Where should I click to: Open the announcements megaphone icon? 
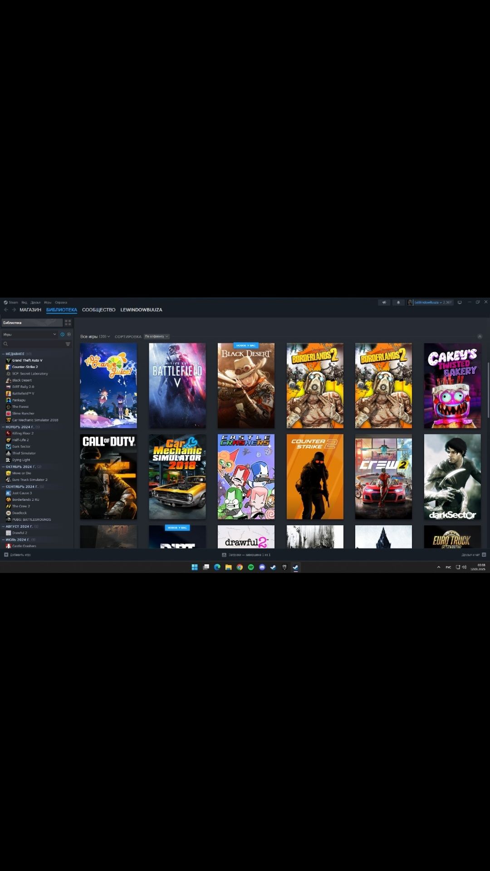point(384,303)
